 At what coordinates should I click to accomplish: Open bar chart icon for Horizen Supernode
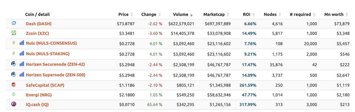[x=22, y=74]
